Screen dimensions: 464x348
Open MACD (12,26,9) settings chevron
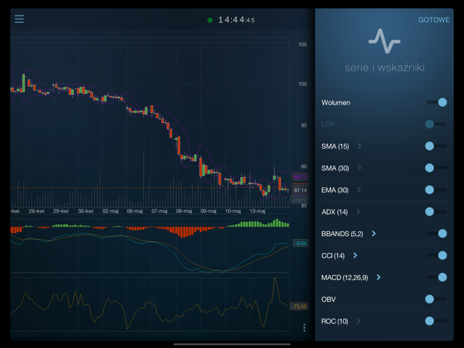378,277
